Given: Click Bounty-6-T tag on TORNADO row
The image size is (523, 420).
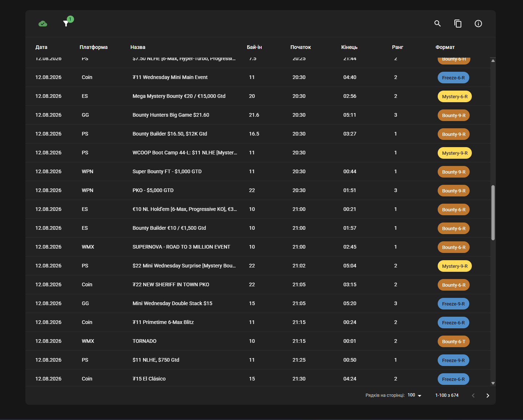Looking at the screenshot, I should pos(454,341).
